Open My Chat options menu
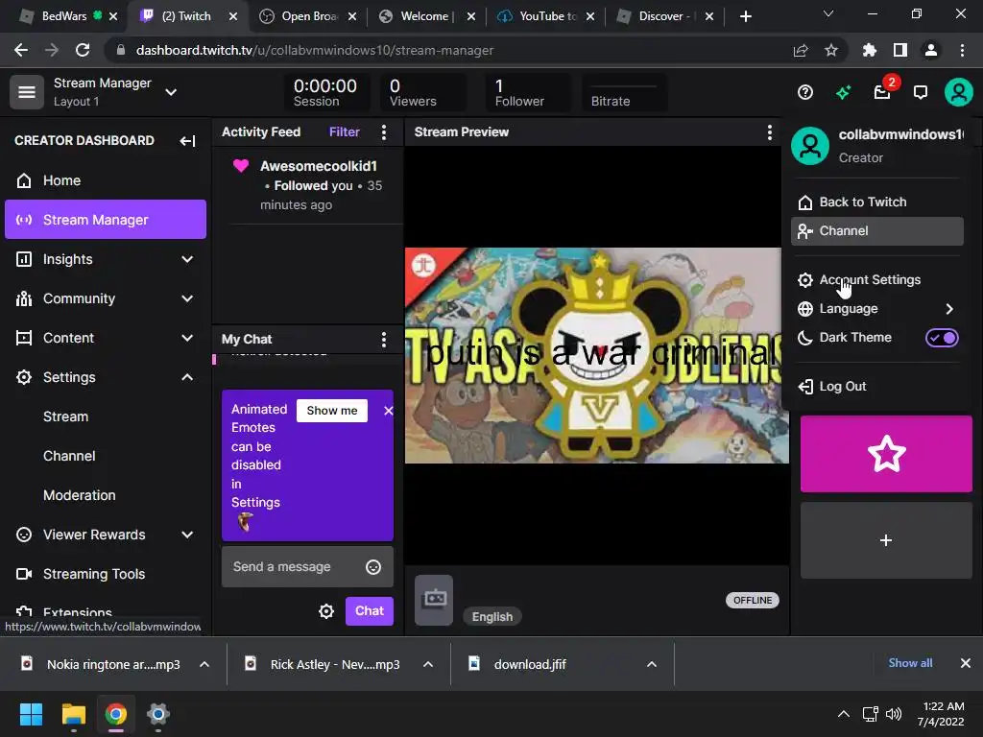983x737 pixels. point(384,339)
